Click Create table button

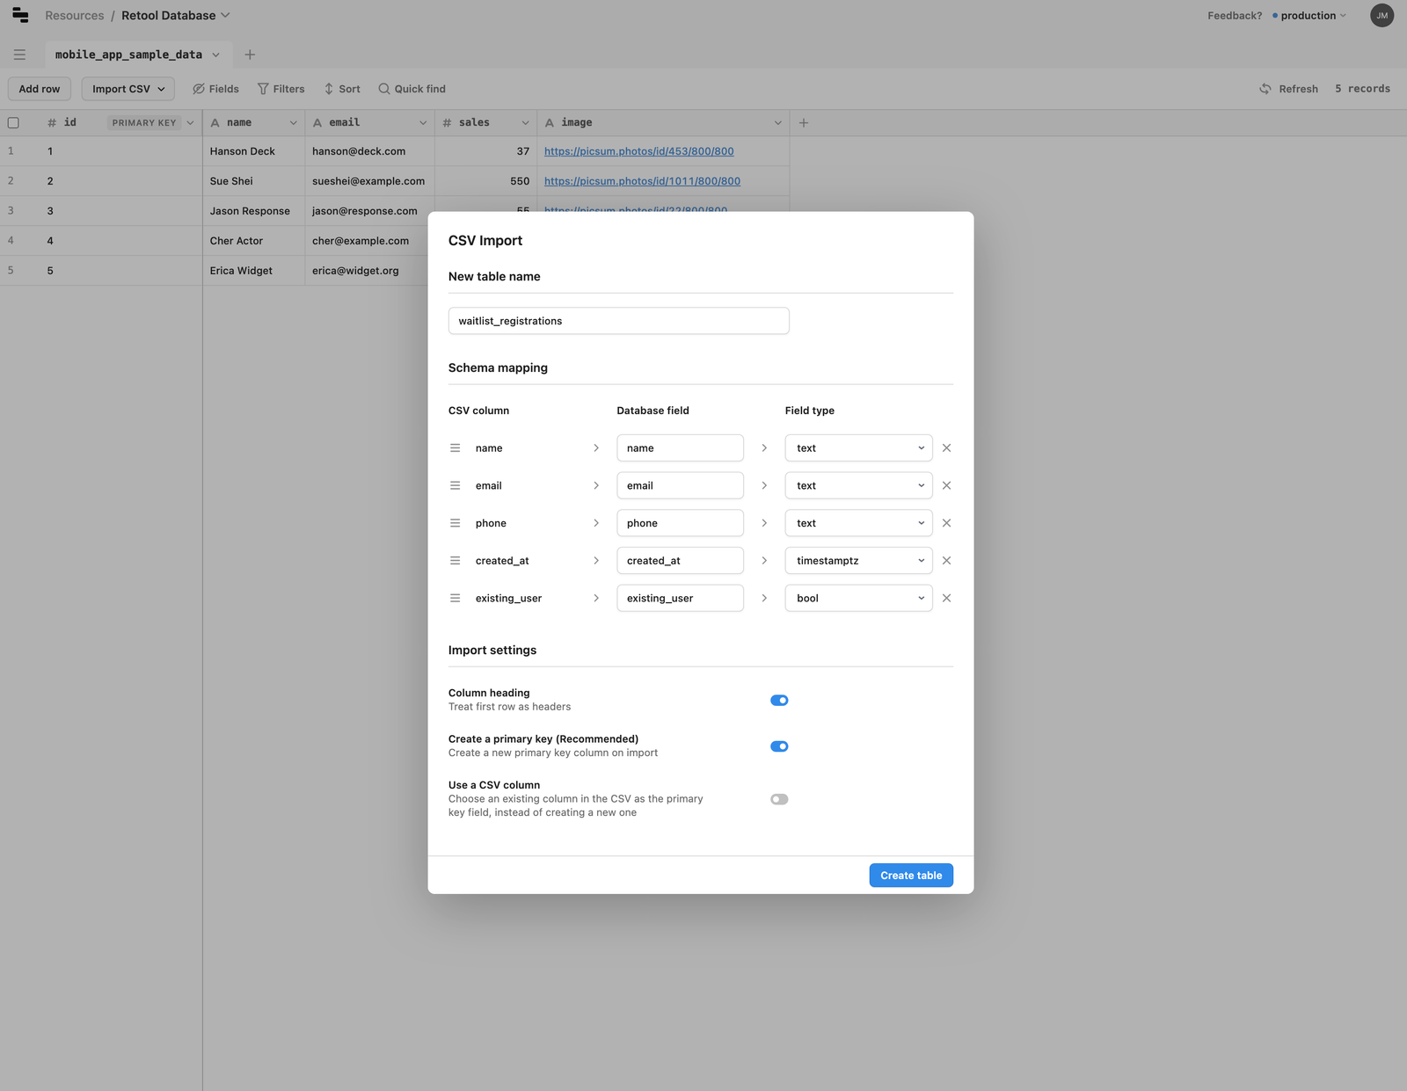(x=911, y=876)
